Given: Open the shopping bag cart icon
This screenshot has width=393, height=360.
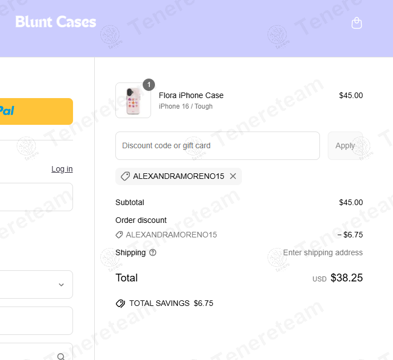Looking at the screenshot, I should pyautogui.click(x=357, y=23).
